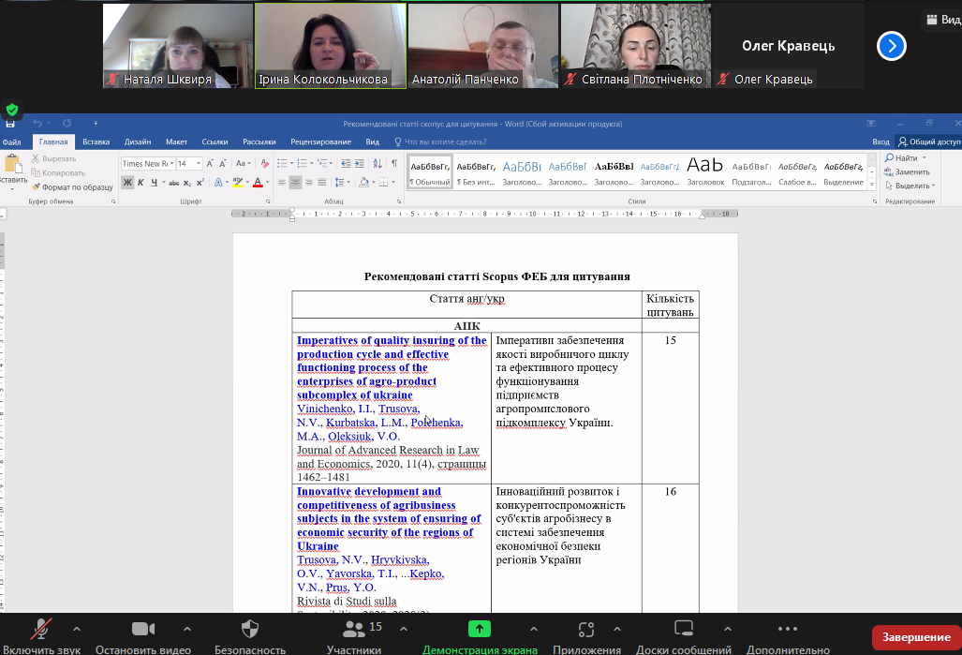
Task: Open the Whiteboards icon
Action: tap(683, 629)
